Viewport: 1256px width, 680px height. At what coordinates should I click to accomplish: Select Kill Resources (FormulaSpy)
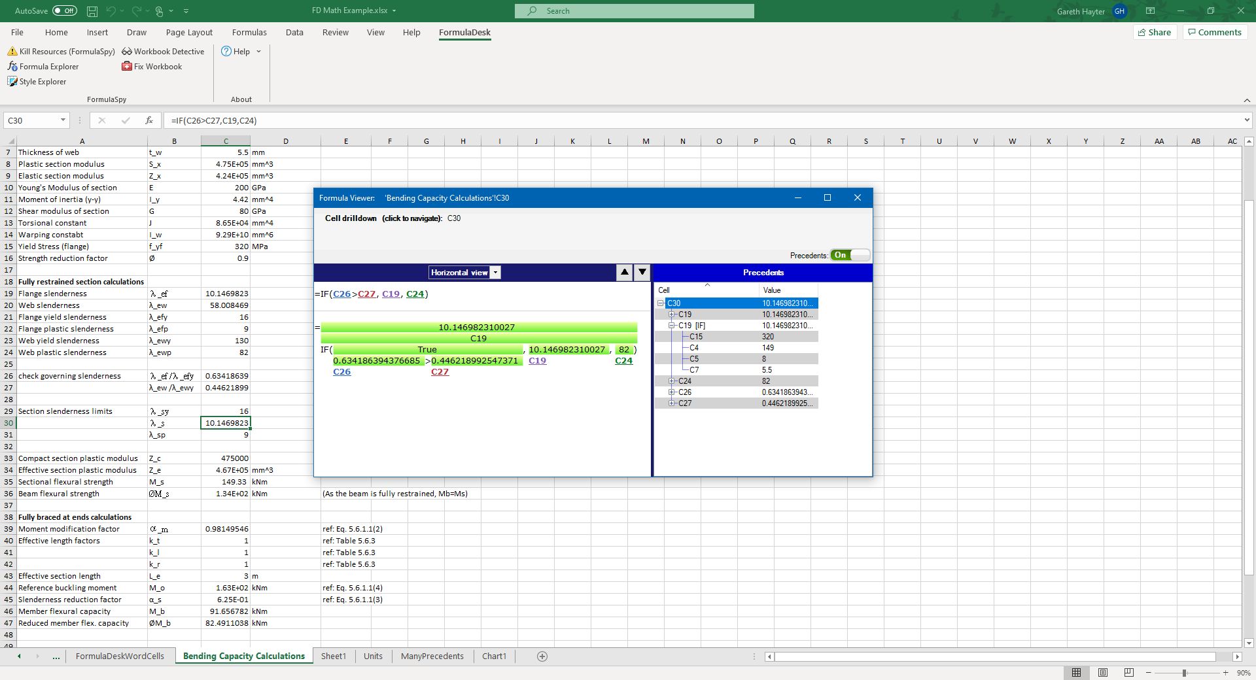tap(62, 51)
